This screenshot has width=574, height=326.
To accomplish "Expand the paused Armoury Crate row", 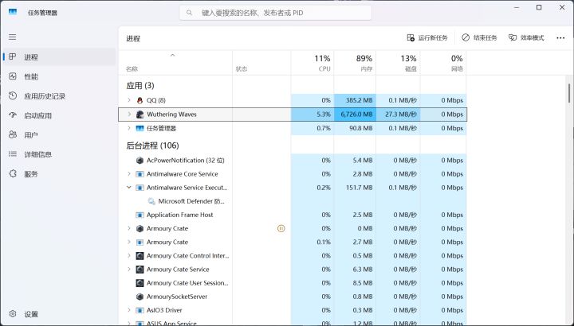I will point(129,228).
